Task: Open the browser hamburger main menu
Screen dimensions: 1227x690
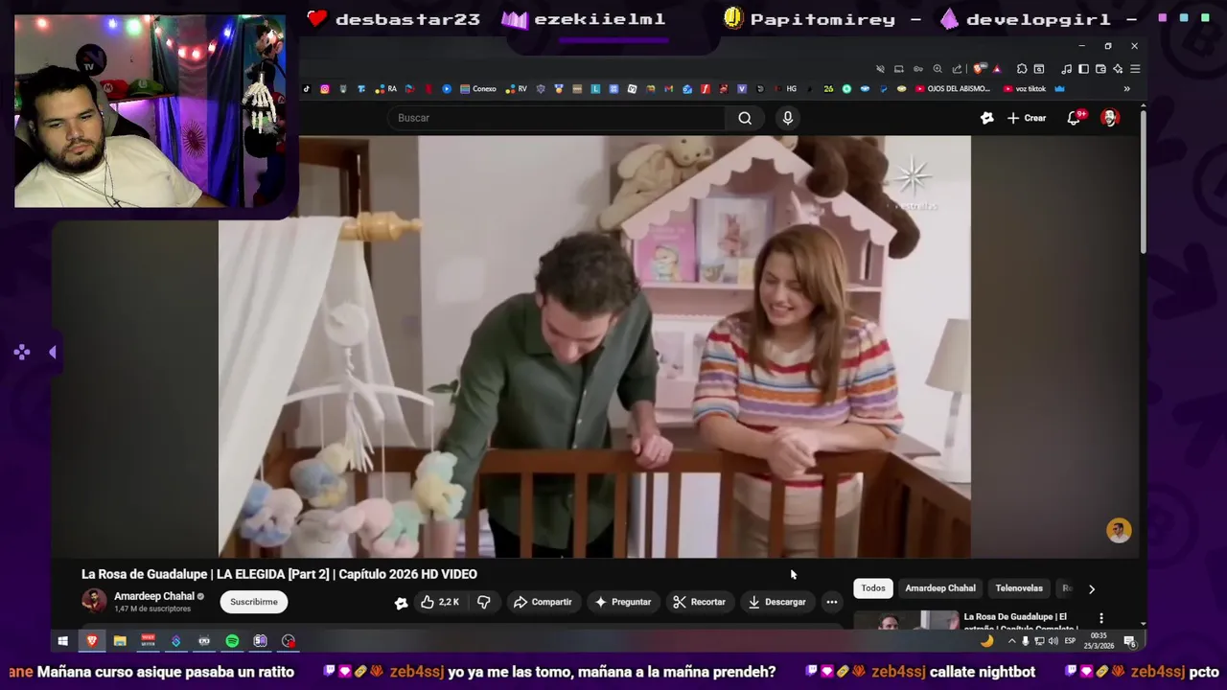Action: click(1135, 69)
